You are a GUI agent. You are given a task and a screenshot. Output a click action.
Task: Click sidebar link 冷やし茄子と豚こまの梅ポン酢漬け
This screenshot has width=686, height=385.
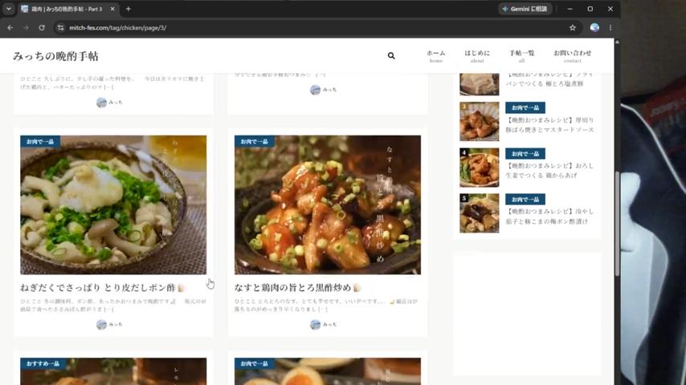pos(550,217)
